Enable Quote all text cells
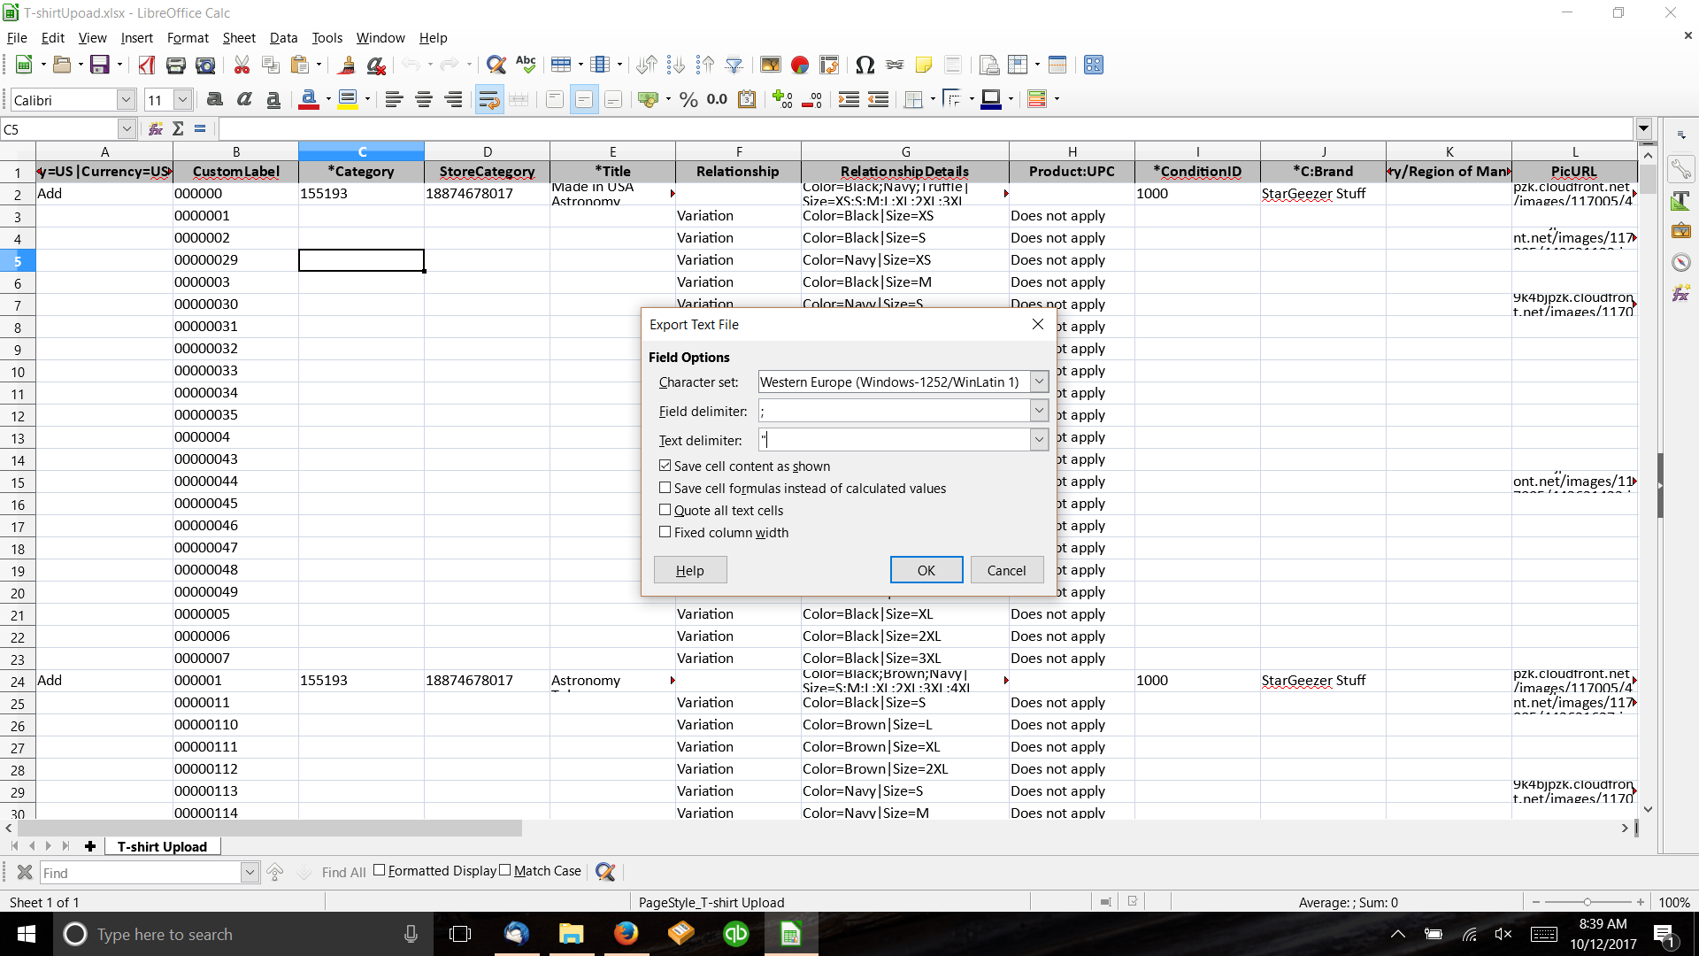The image size is (1699, 956). pyautogui.click(x=665, y=510)
